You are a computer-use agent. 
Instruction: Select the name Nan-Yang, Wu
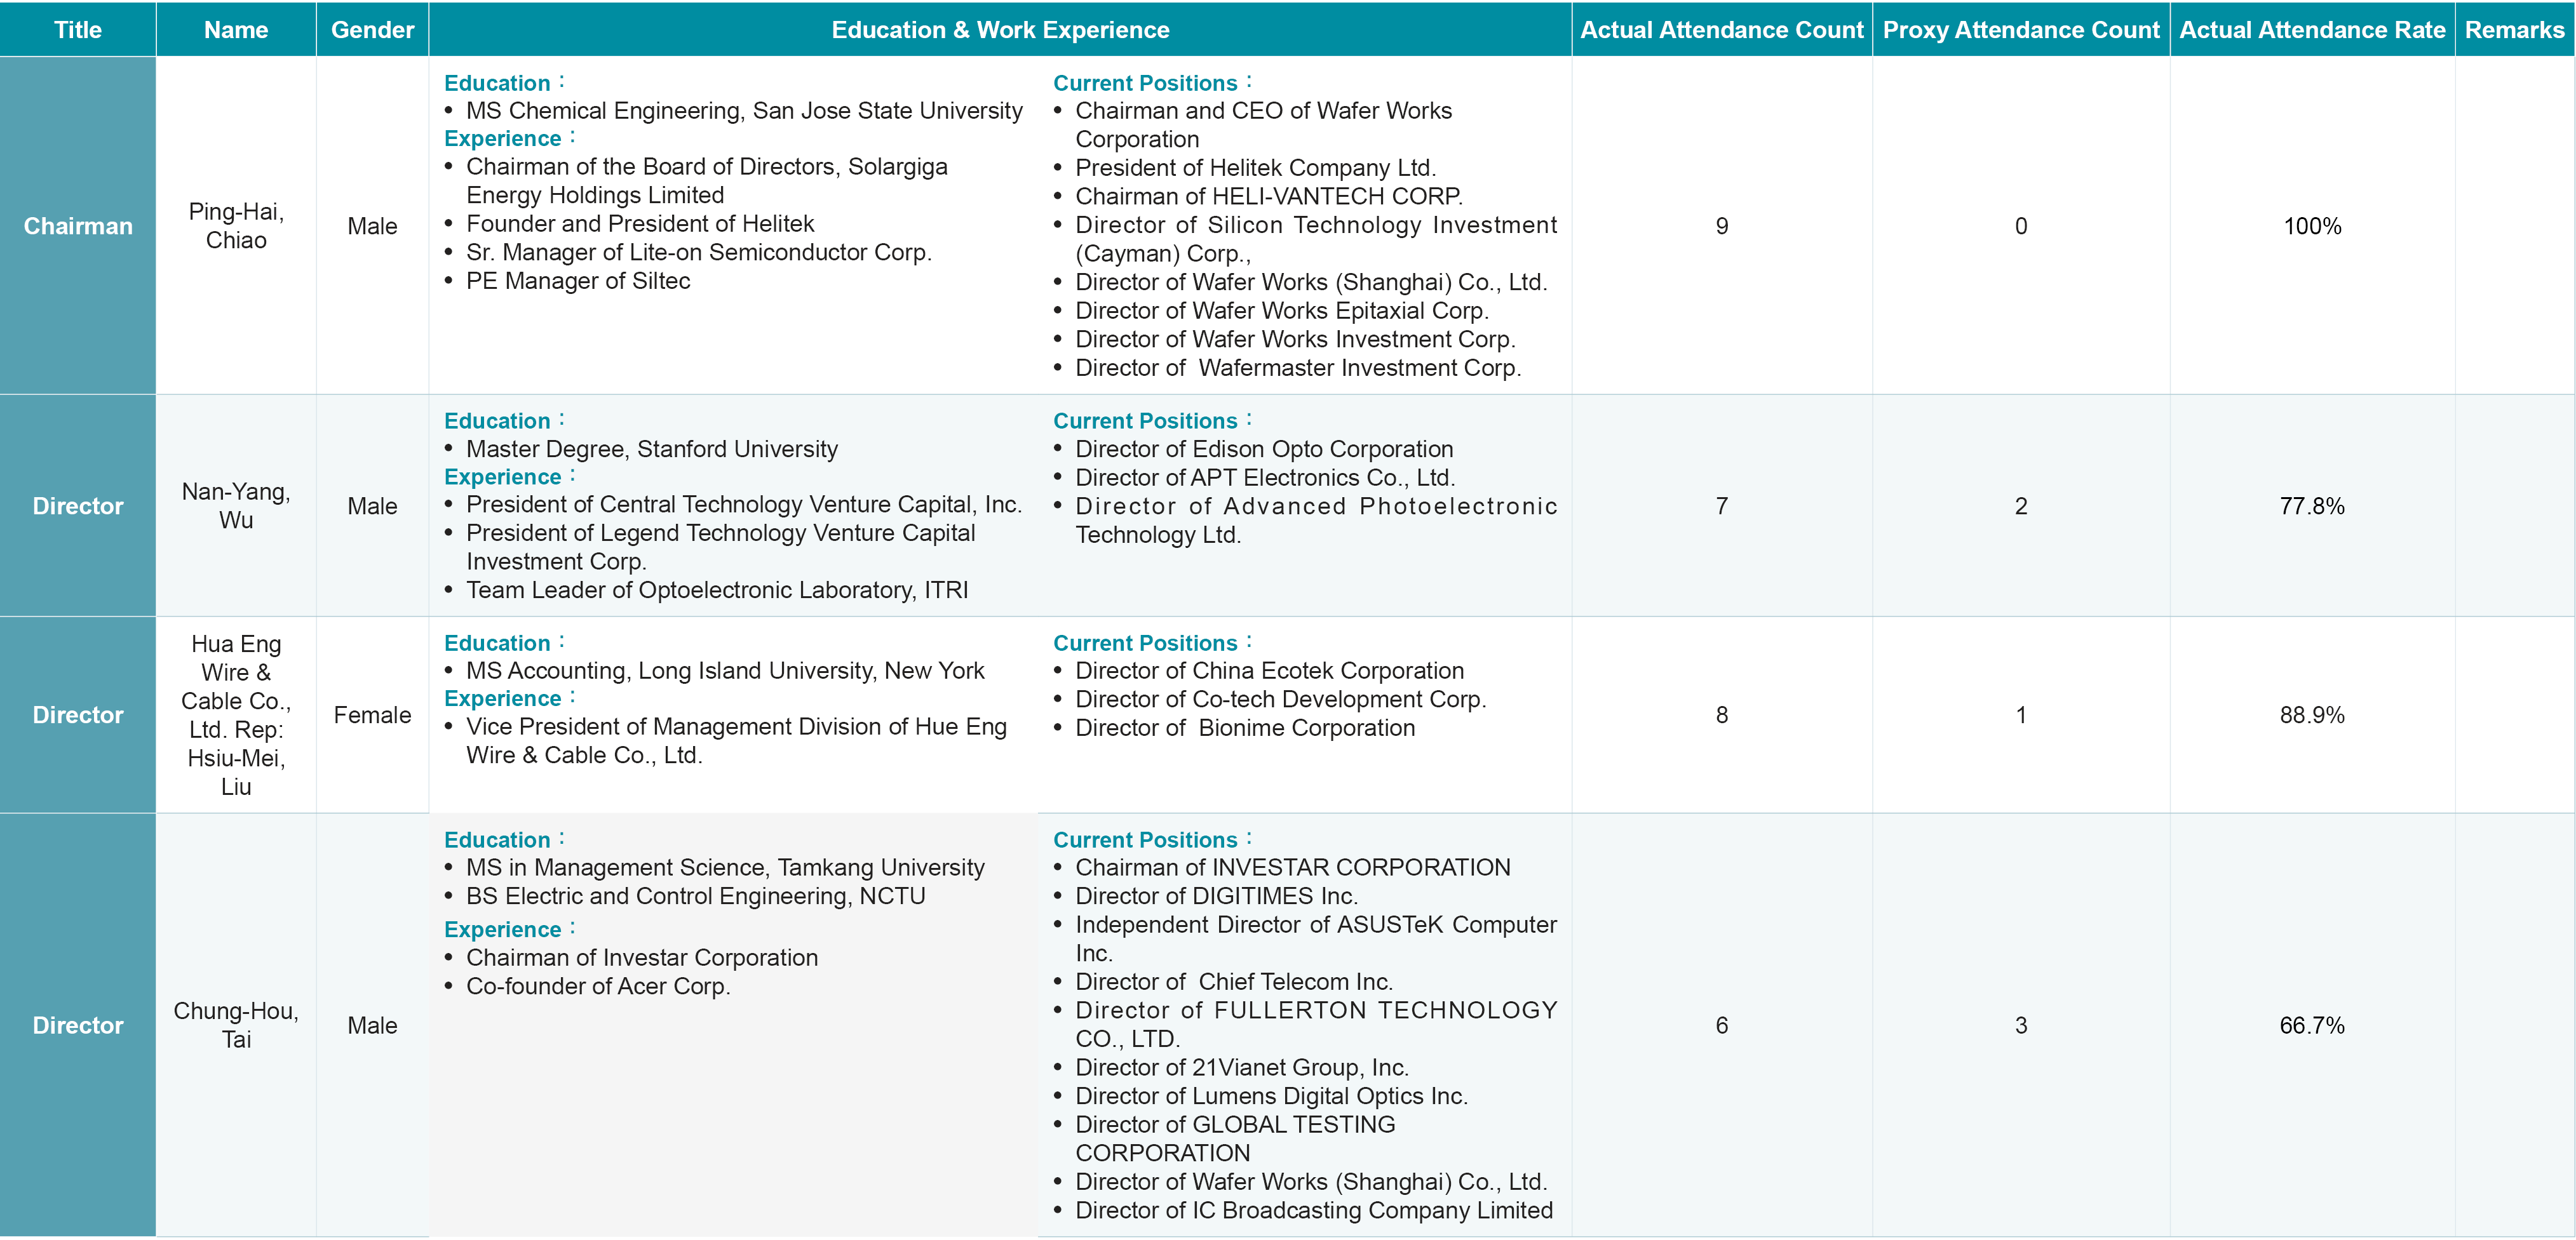coord(236,505)
